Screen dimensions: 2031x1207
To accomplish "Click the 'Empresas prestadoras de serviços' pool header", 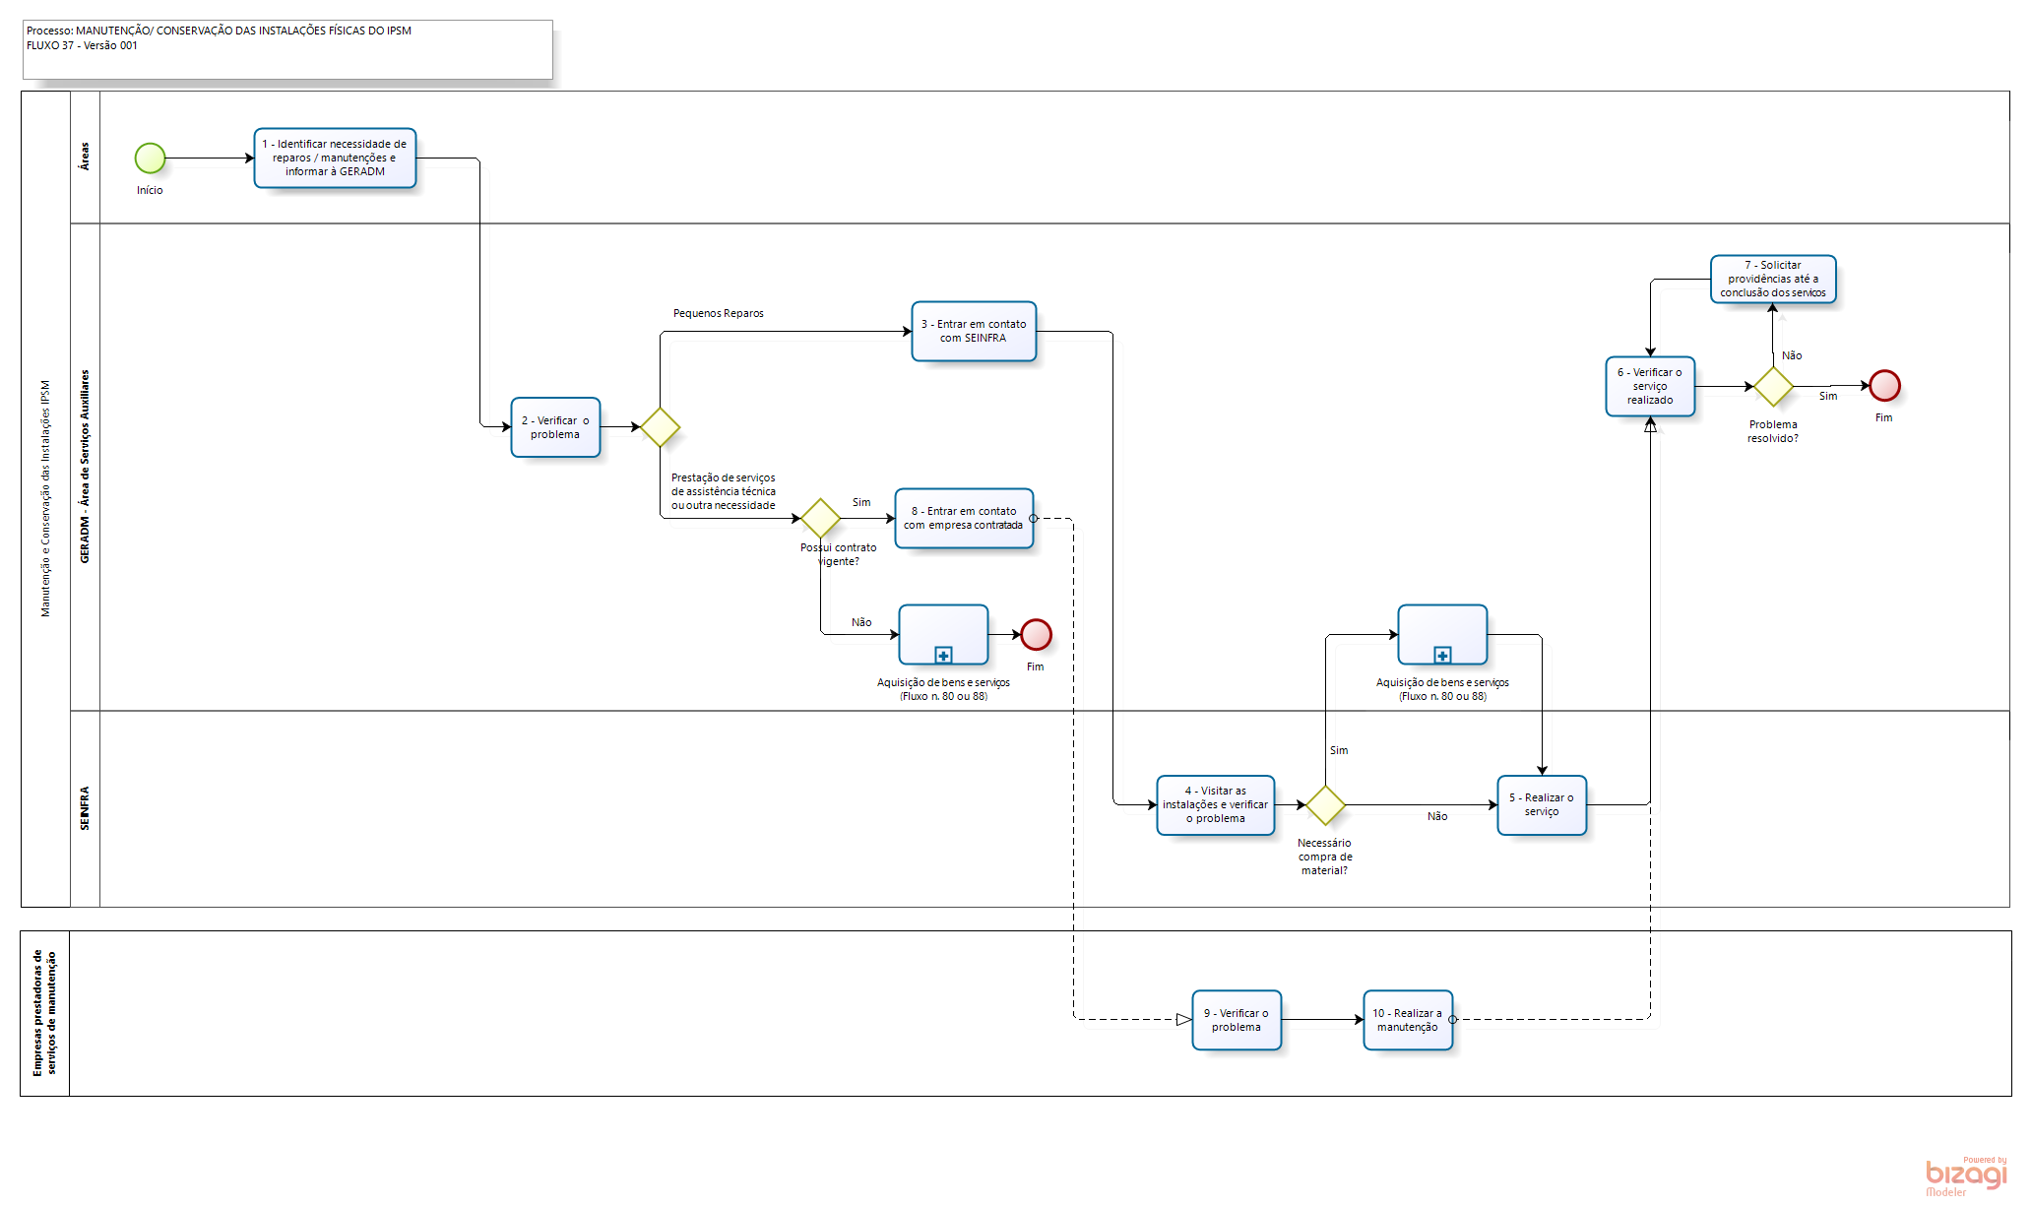I will (44, 1013).
